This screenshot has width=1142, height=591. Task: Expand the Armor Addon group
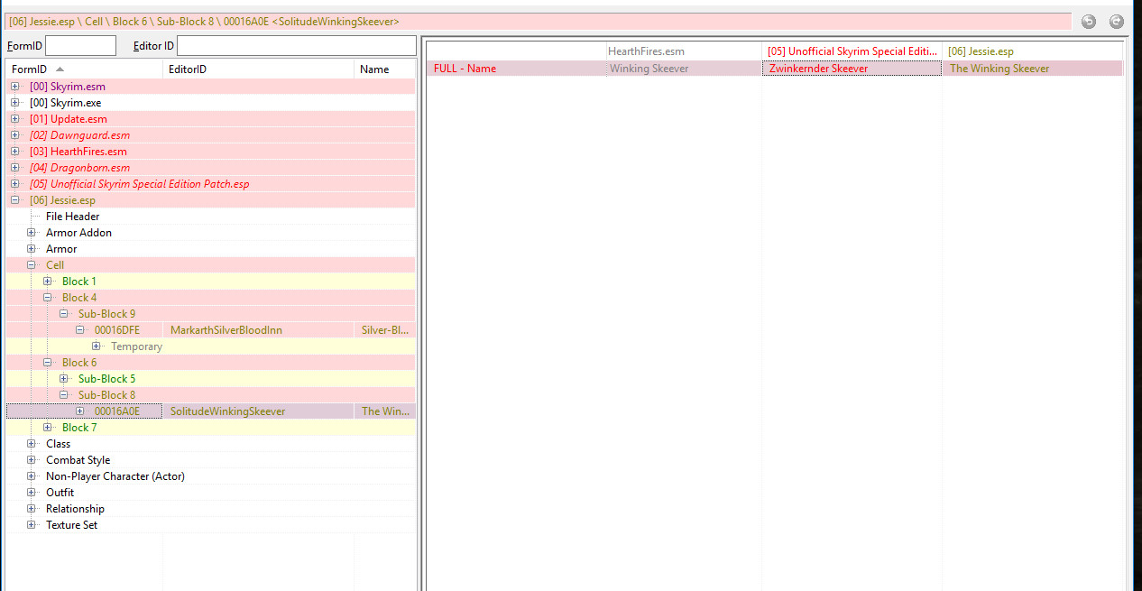(x=31, y=233)
